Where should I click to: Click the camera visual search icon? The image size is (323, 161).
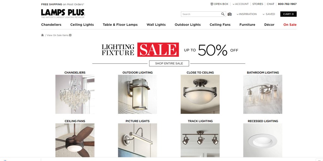tap(230, 14)
